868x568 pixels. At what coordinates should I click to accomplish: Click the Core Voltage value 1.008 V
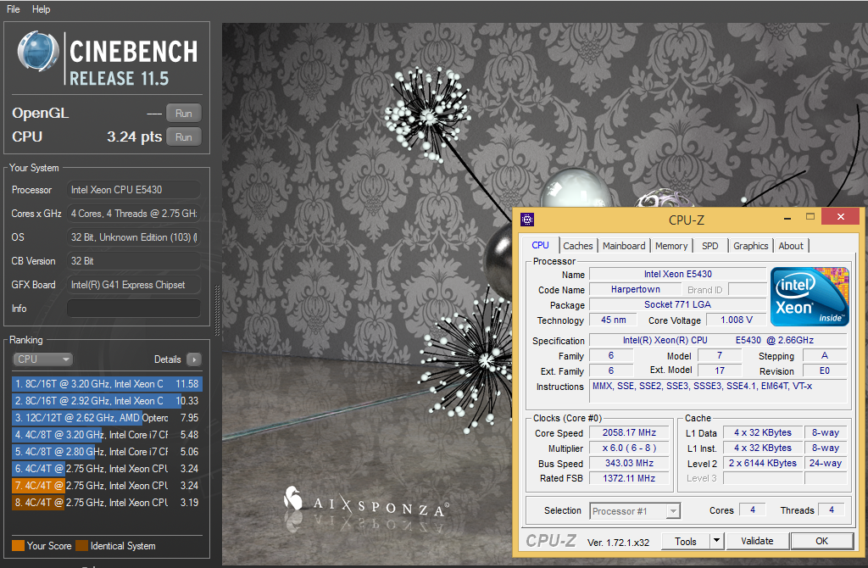(737, 320)
